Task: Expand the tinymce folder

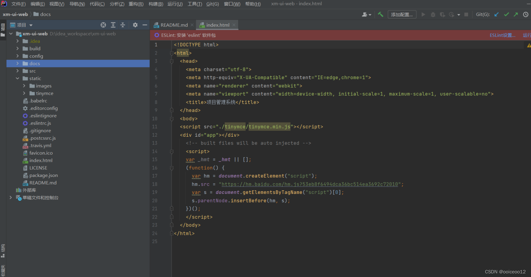Action: [x=24, y=93]
